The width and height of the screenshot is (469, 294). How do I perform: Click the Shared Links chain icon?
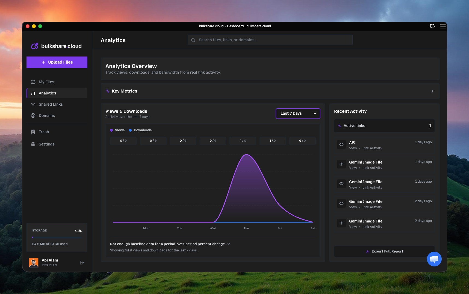[x=33, y=104]
